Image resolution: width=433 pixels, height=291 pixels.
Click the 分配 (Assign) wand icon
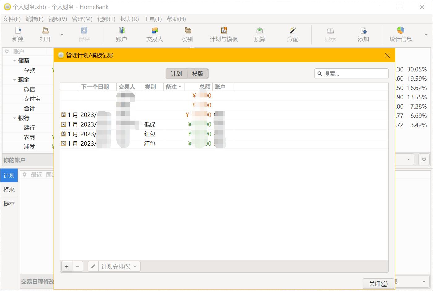click(x=292, y=31)
